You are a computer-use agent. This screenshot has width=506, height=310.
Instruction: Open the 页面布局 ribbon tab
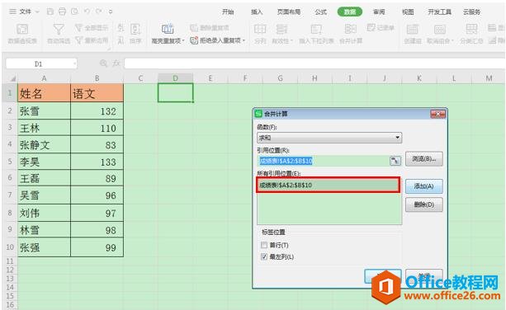(289, 12)
